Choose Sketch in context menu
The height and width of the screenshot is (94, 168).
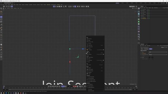89,40
